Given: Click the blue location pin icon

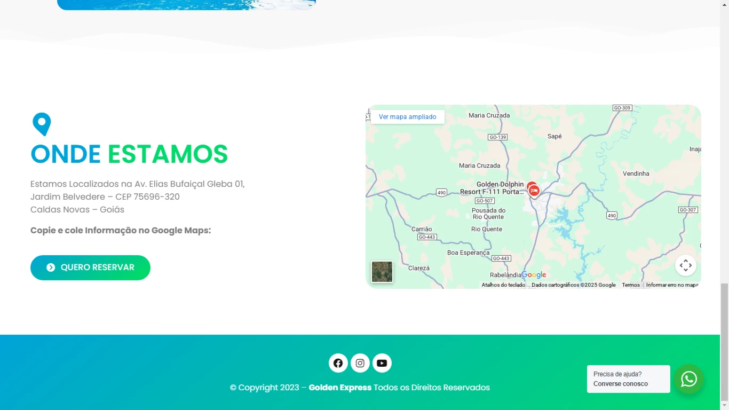Looking at the screenshot, I should 42,124.
